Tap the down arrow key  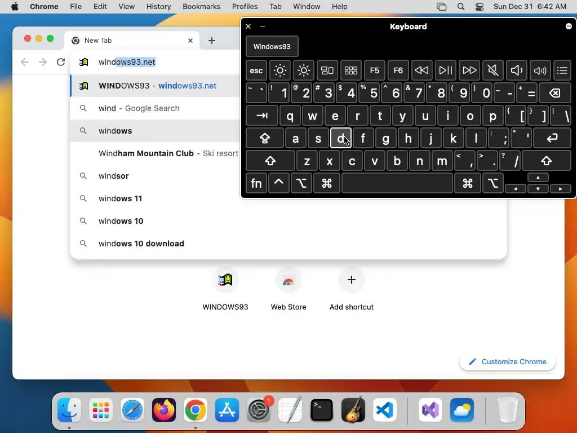pos(538,188)
